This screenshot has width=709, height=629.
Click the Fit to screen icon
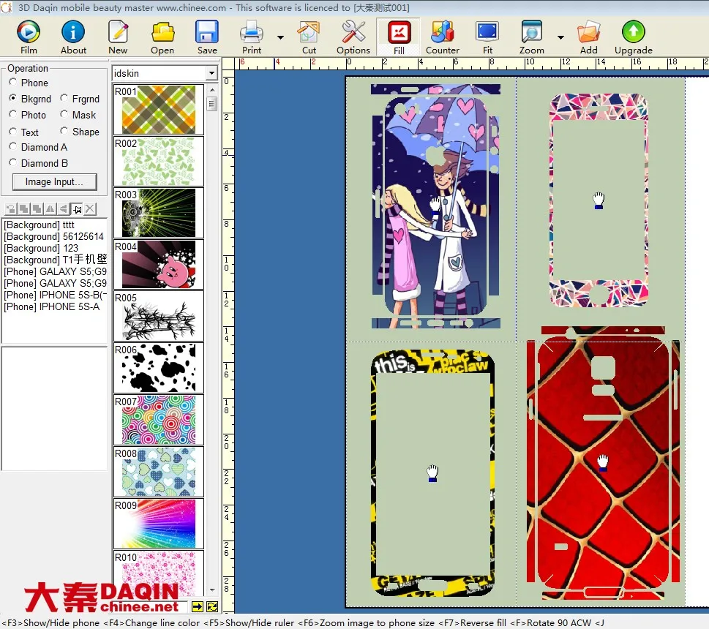(x=487, y=37)
